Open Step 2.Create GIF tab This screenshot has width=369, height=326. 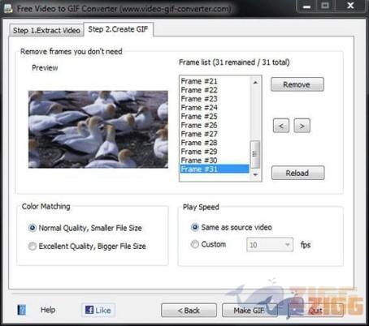coord(119,29)
